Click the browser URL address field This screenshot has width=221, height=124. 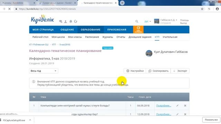tap(107, 9)
